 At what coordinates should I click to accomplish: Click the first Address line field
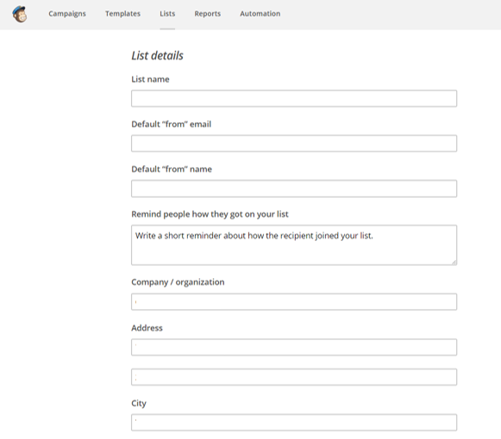point(294,347)
